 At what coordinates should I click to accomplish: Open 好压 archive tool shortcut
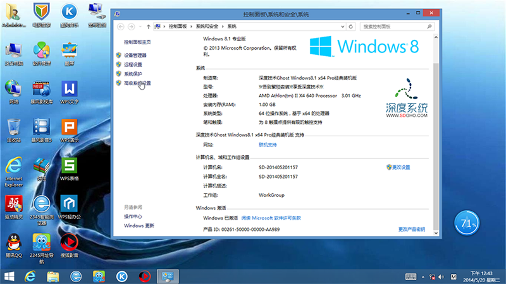42,169
